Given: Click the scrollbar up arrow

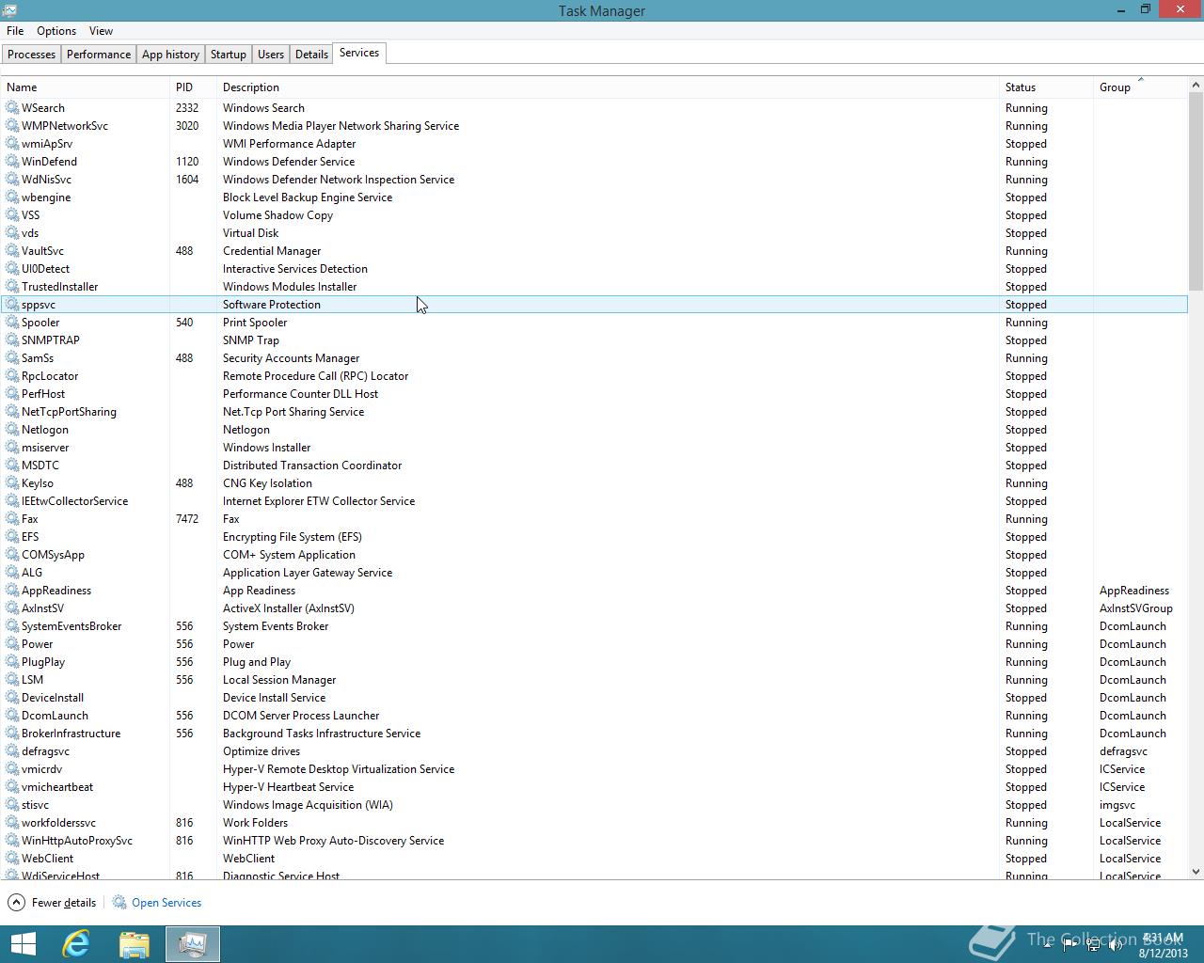Looking at the screenshot, I should pos(1196,86).
